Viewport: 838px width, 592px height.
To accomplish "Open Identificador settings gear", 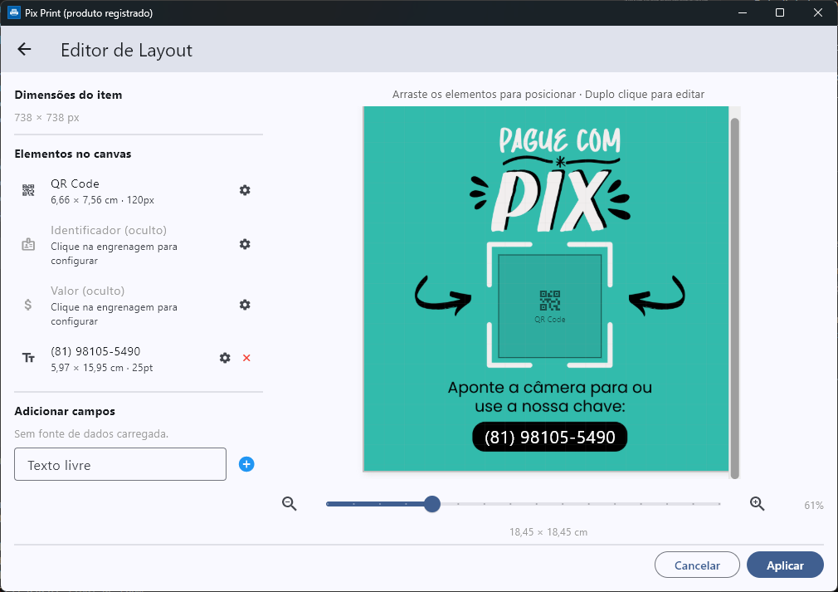I will point(245,244).
